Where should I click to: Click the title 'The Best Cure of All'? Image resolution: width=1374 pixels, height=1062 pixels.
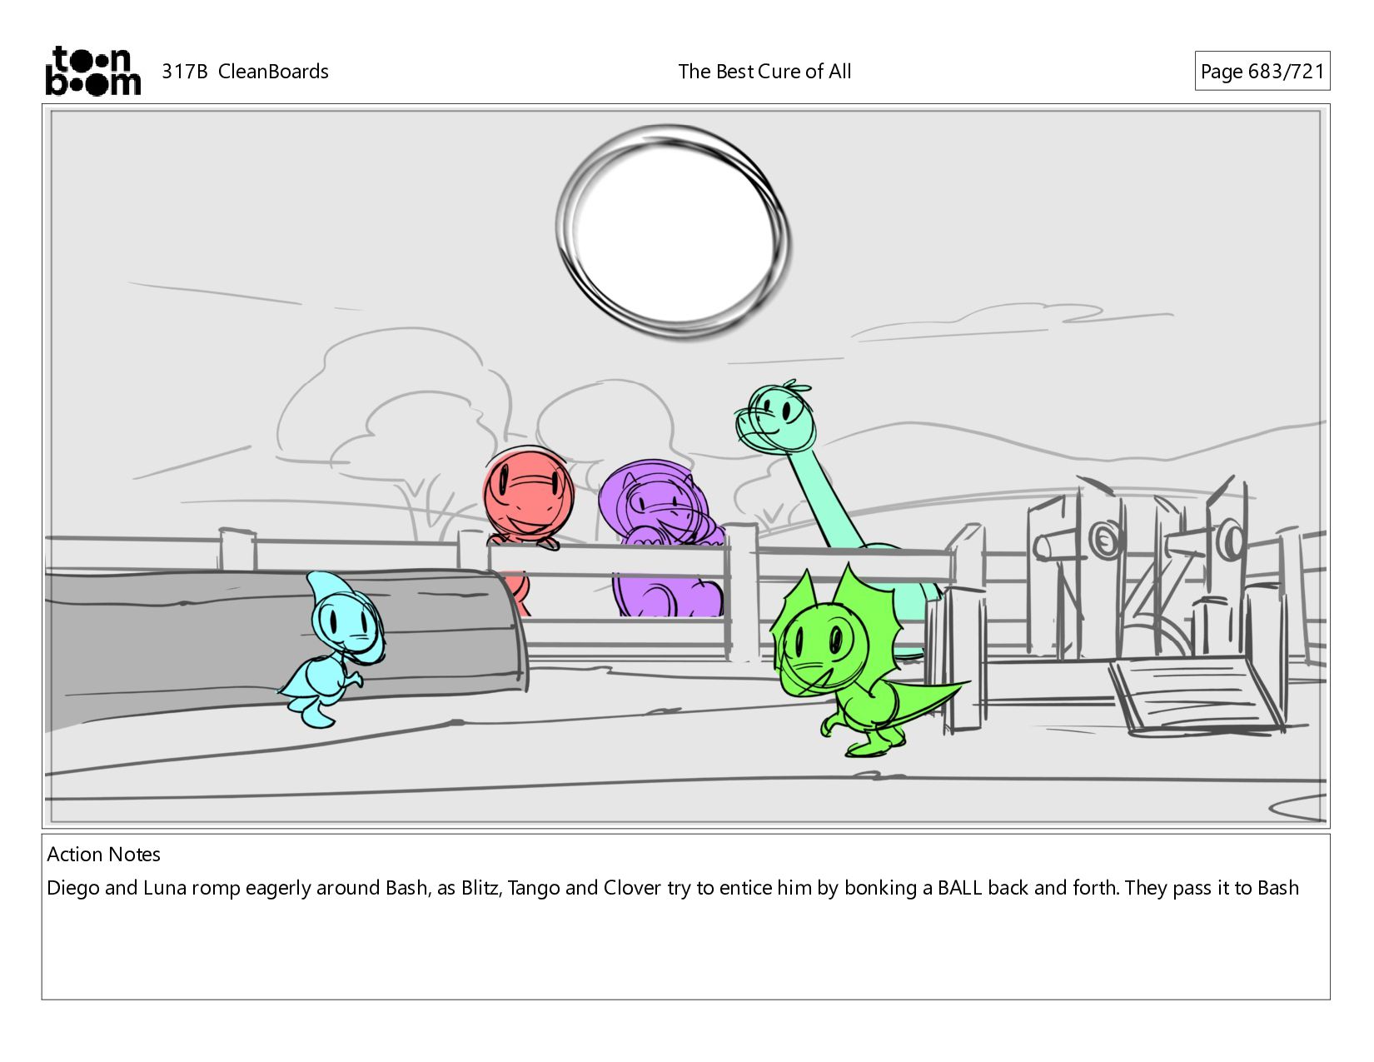764,72
